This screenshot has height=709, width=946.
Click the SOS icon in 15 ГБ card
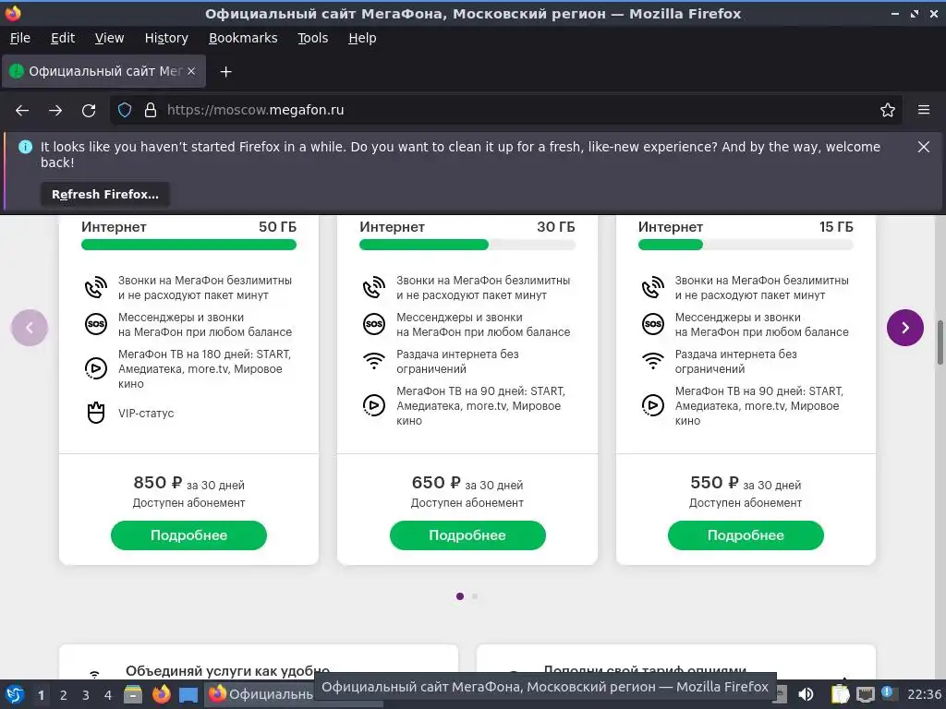click(653, 324)
